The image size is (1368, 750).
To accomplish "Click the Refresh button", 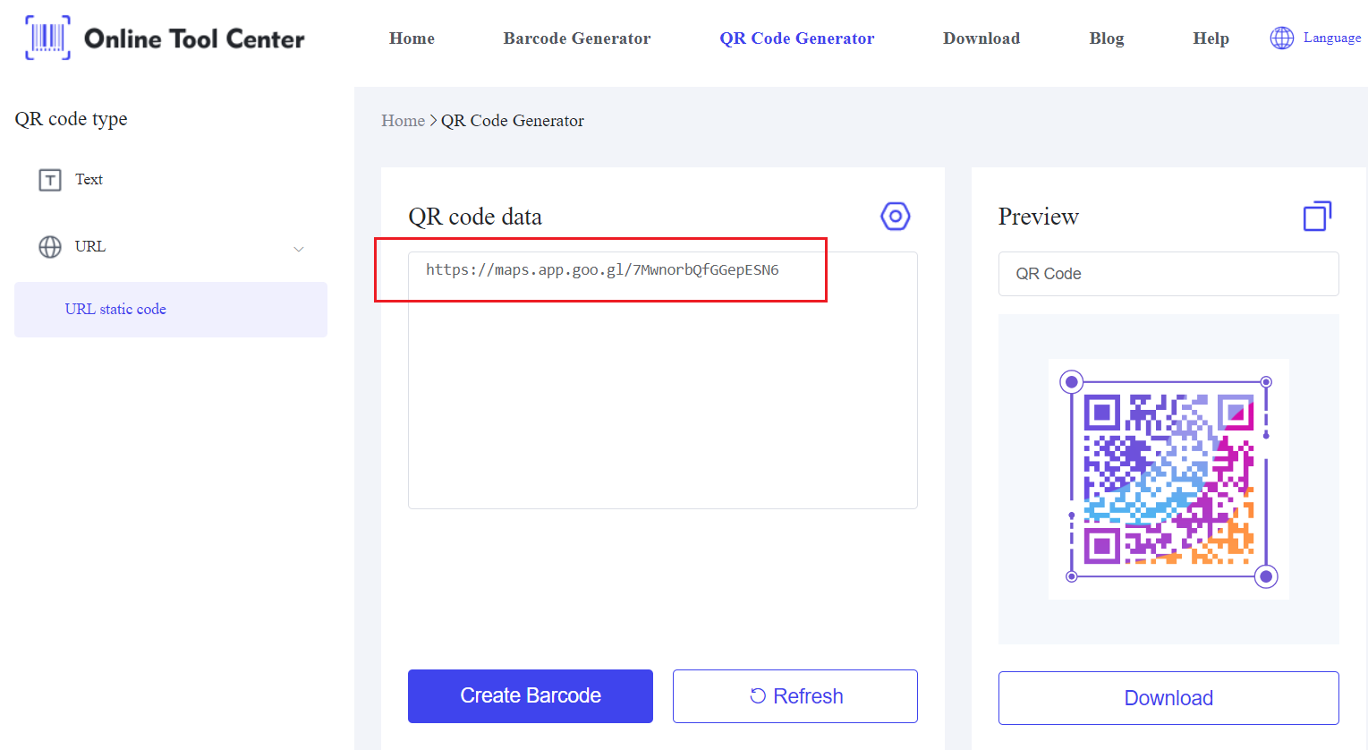I will (x=795, y=696).
